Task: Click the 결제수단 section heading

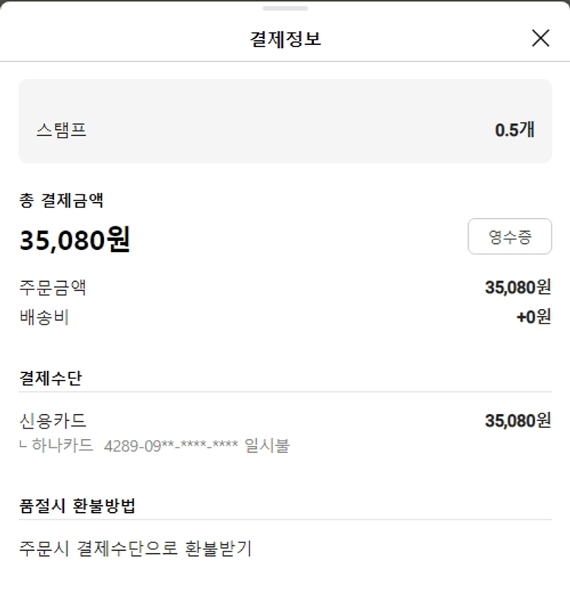Action: tap(50, 378)
